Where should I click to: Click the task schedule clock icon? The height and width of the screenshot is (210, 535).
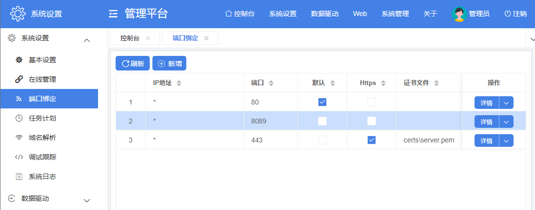[19, 118]
